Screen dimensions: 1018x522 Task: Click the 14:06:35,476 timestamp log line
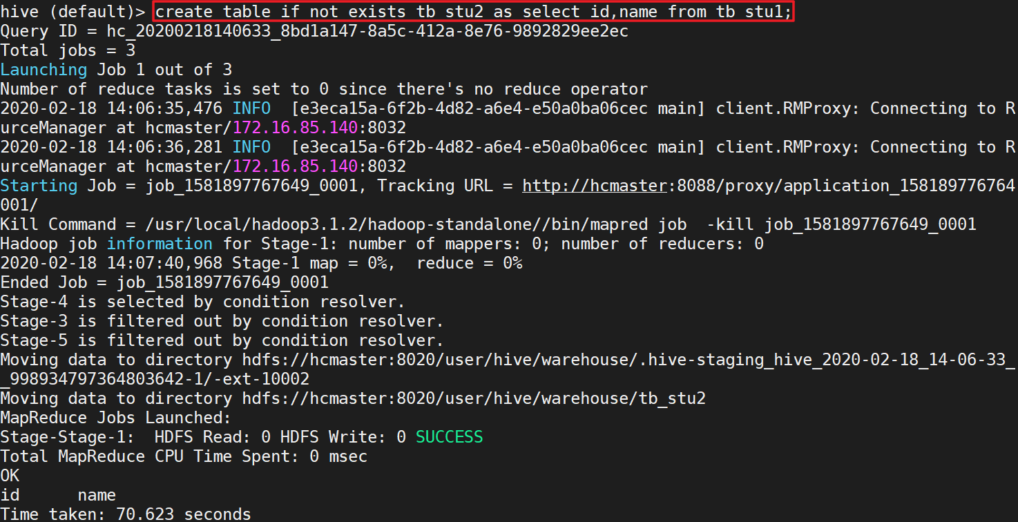click(x=508, y=108)
